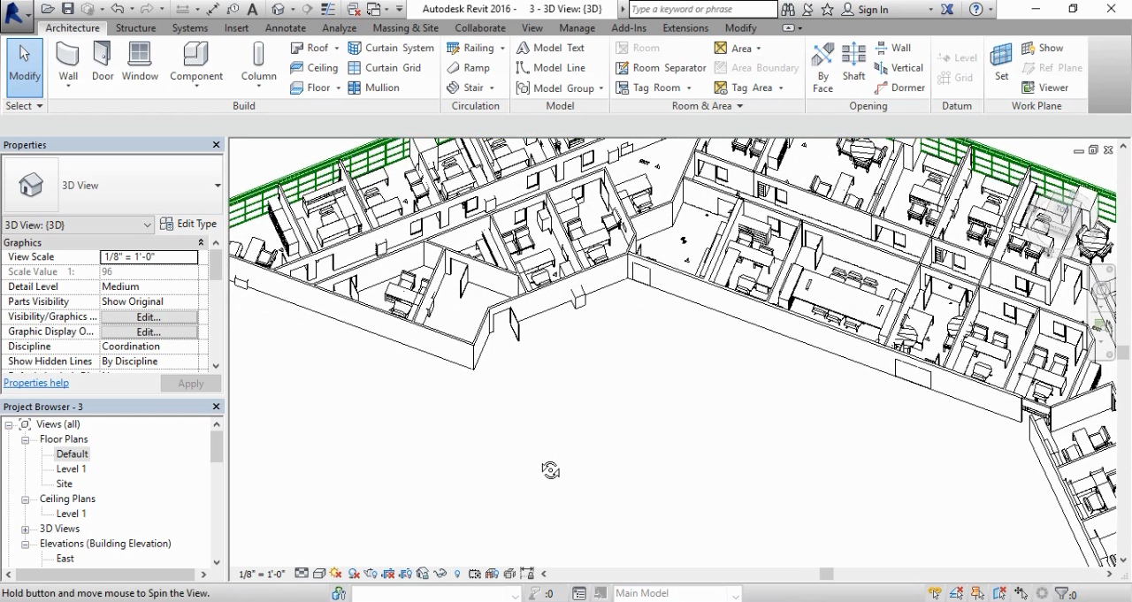Click the Text tool in quick access toolbar
This screenshot has width=1132, height=602.
pyautogui.click(x=253, y=9)
